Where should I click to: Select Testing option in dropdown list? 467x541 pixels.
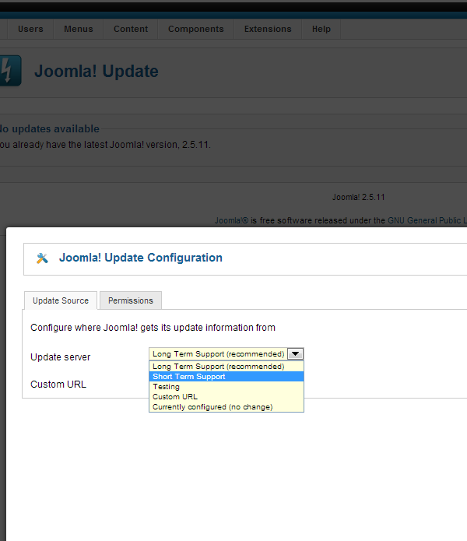click(226, 387)
